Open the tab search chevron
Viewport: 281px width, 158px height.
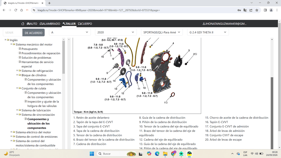(252, 3)
